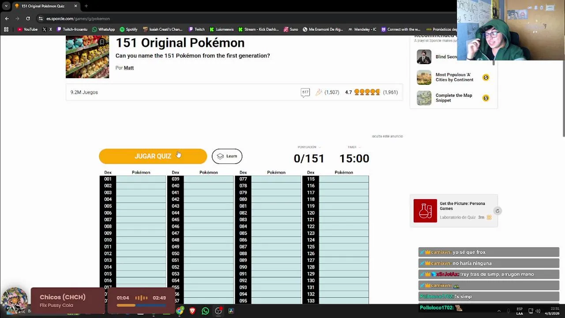
Task: Open a new browser tab
Action: click(86, 6)
